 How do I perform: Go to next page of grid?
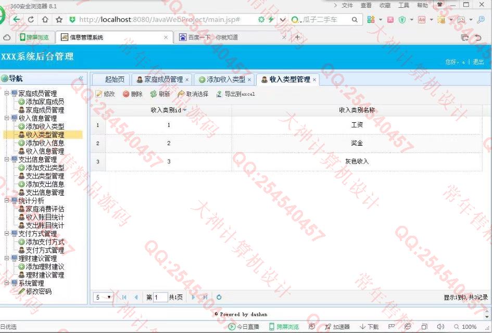193,297
